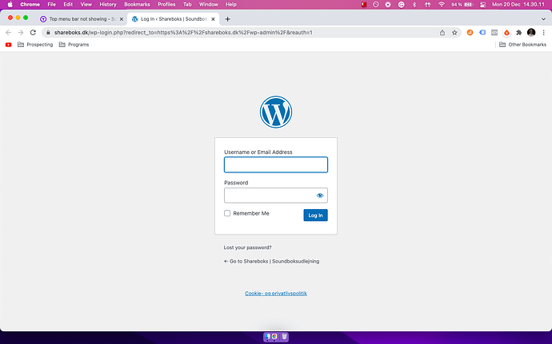This screenshot has width=552, height=344.
Task: Open Programs bookmarks folder
Action: 74,45
